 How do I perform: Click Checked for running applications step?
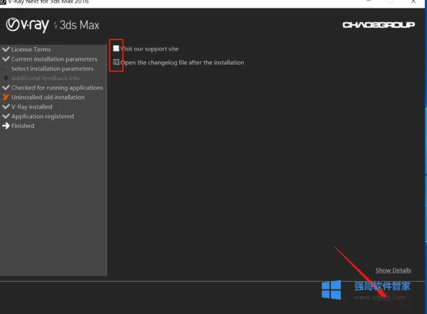57,88
